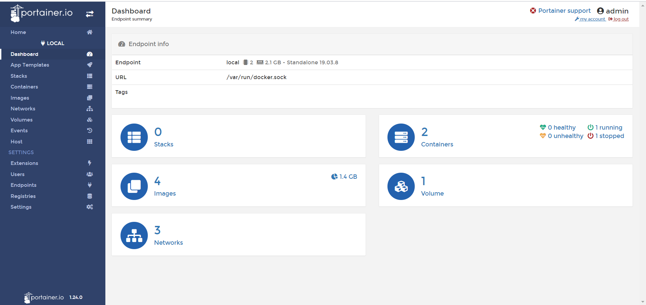Click the Stacks round dashboard icon
Screen dimensions: 646x305
click(134, 137)
